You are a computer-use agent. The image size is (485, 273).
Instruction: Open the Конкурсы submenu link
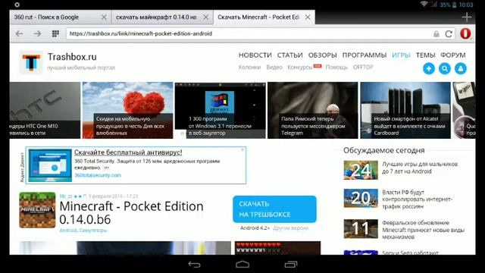300,67
